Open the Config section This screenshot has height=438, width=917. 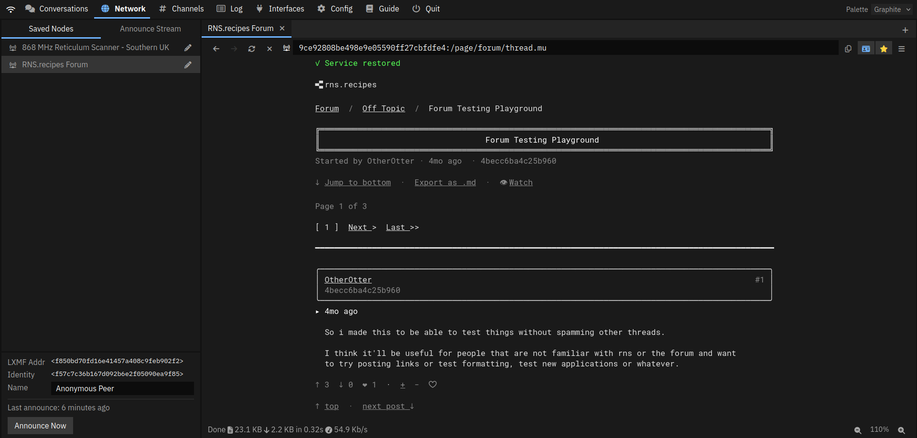pos(335,9)
